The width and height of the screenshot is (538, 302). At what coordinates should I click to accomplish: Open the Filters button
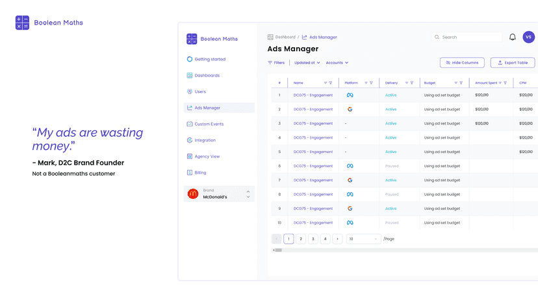[276, 63]
